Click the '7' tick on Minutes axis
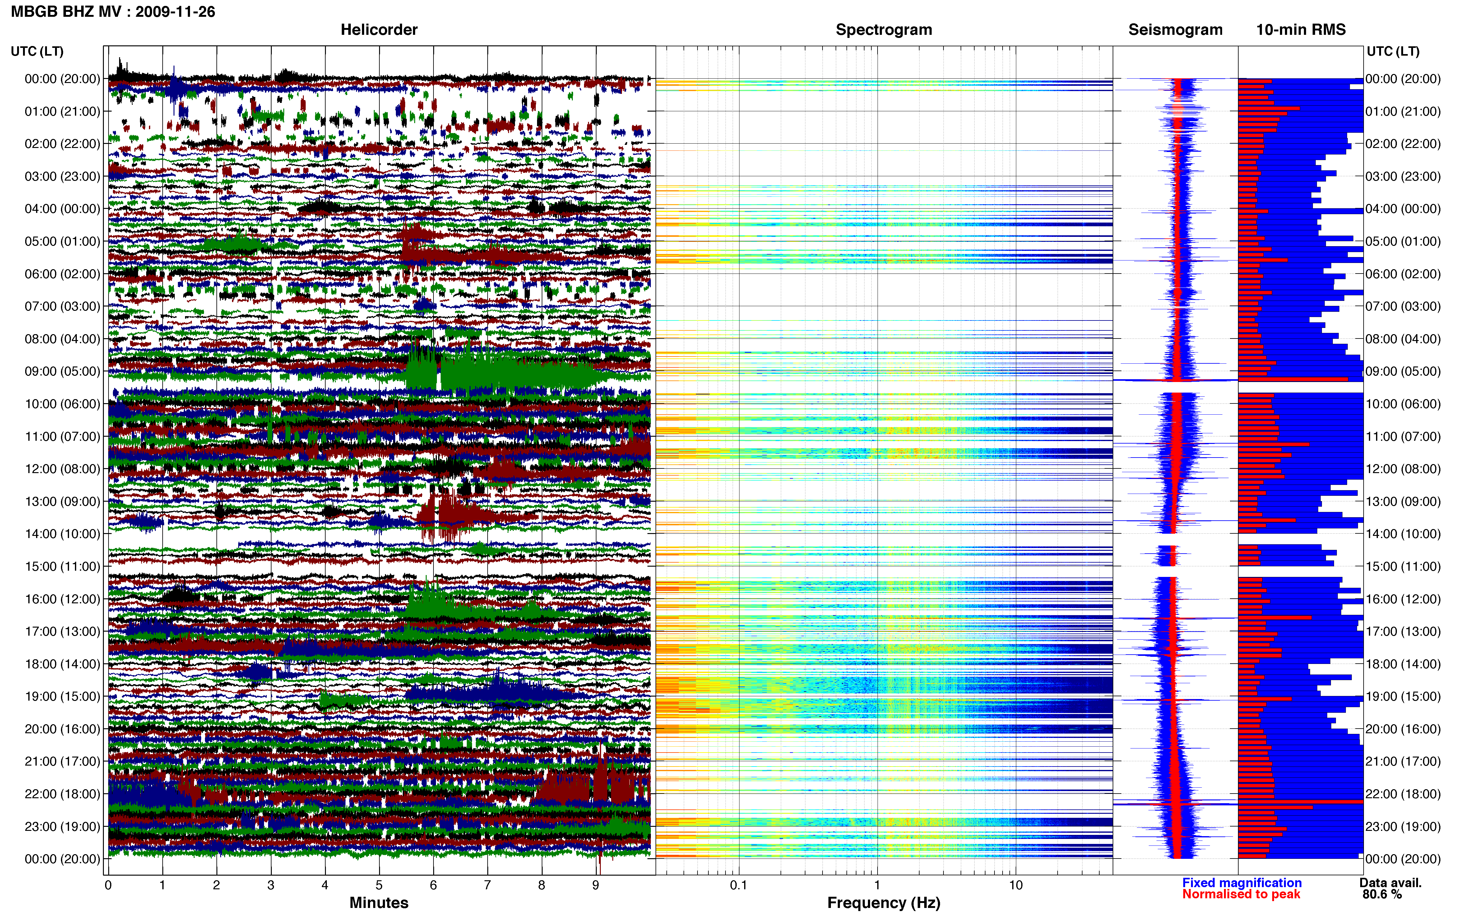 488,886
